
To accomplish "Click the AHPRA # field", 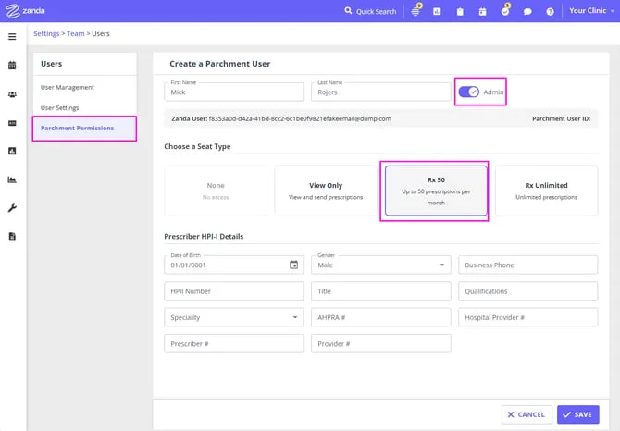I will [x=381, y=317].
